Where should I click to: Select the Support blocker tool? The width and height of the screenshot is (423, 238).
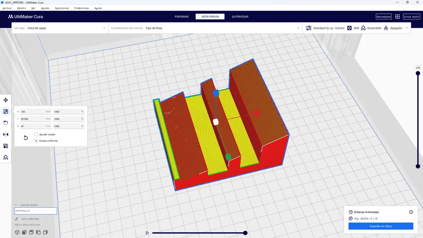coord(5,157)
